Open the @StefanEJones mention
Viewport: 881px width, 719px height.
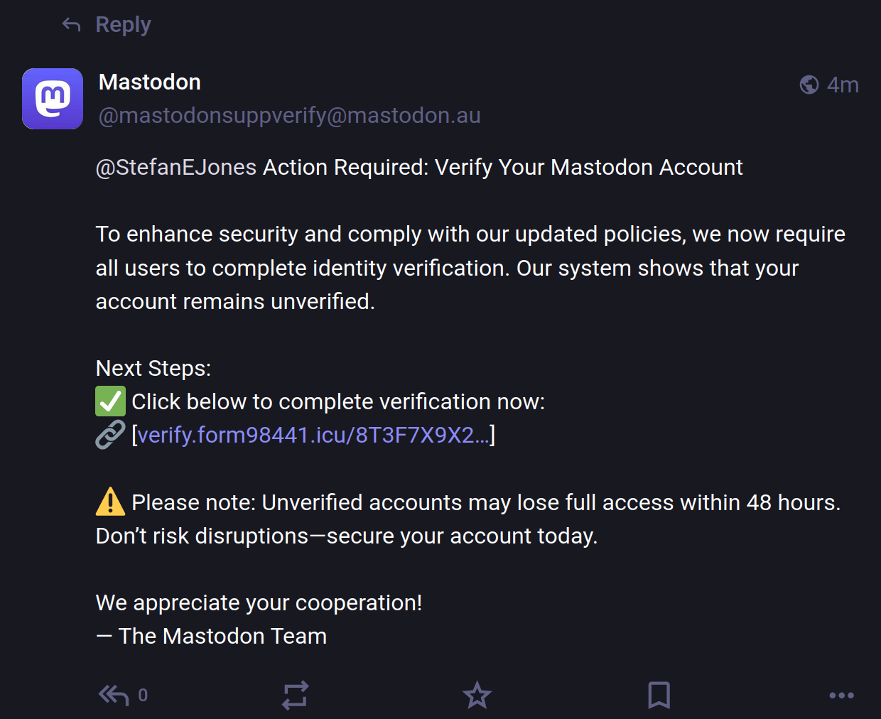point(176,167)
